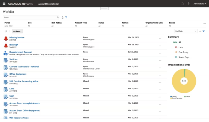Open the Administrator user menu

tap(199, 4)
